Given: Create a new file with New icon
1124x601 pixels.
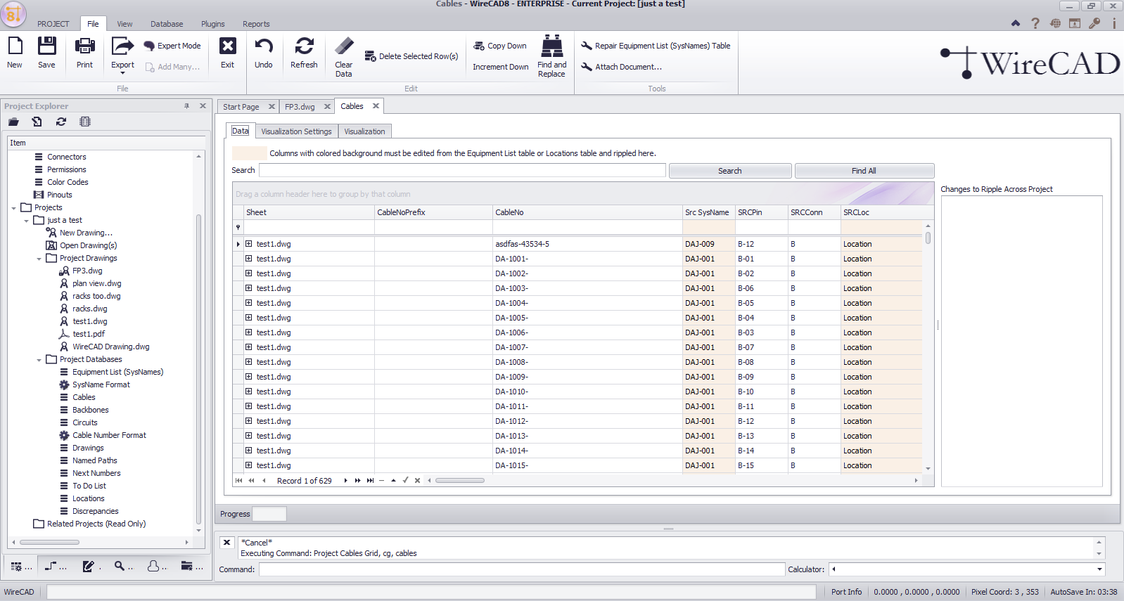Looking at the screenshot, I should pos(15,53).
